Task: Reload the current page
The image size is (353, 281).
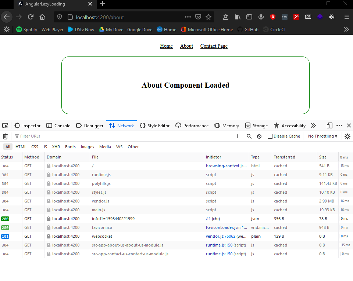Action: tap(31, 17)
